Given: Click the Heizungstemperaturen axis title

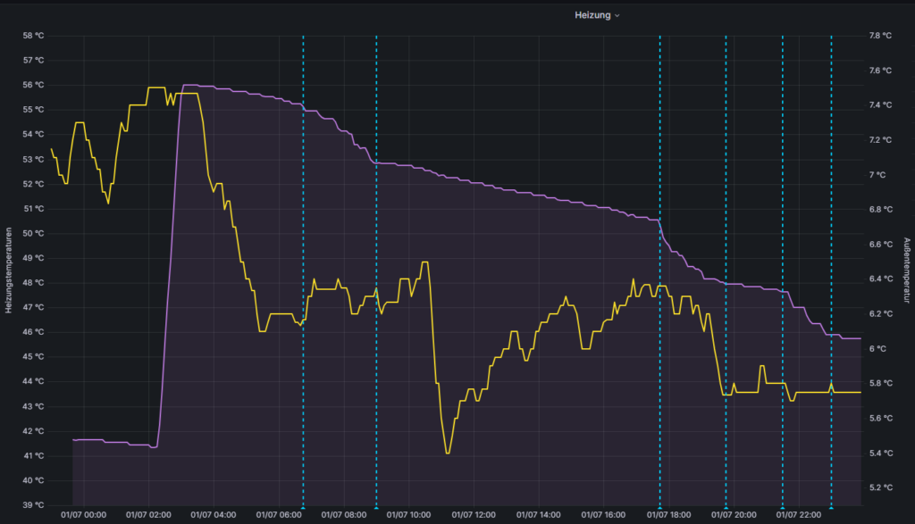Looking at the screenshot, I should (x=9, y=270).
